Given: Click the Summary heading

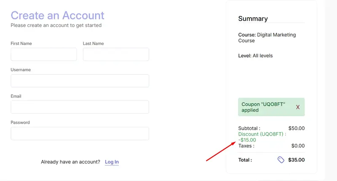Looking at the screenshot, I should tap(253, 19).
